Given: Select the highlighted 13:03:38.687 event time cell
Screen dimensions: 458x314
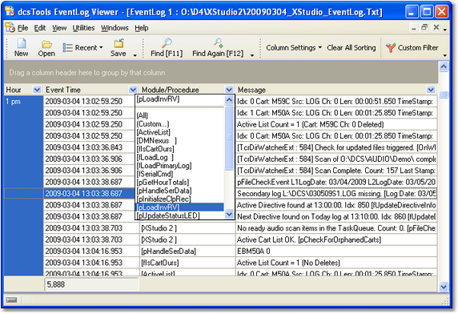Looking at the screenshot, I should click(x=89, y=193).
